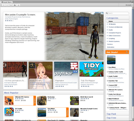
Task: Open the Unity Technologies publisher link under Mecanim
Action: (x=11, y=19)
